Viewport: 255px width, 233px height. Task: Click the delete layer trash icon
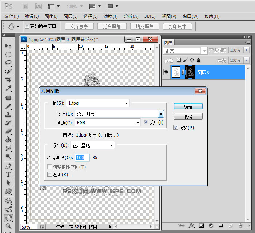coord(240,225)
